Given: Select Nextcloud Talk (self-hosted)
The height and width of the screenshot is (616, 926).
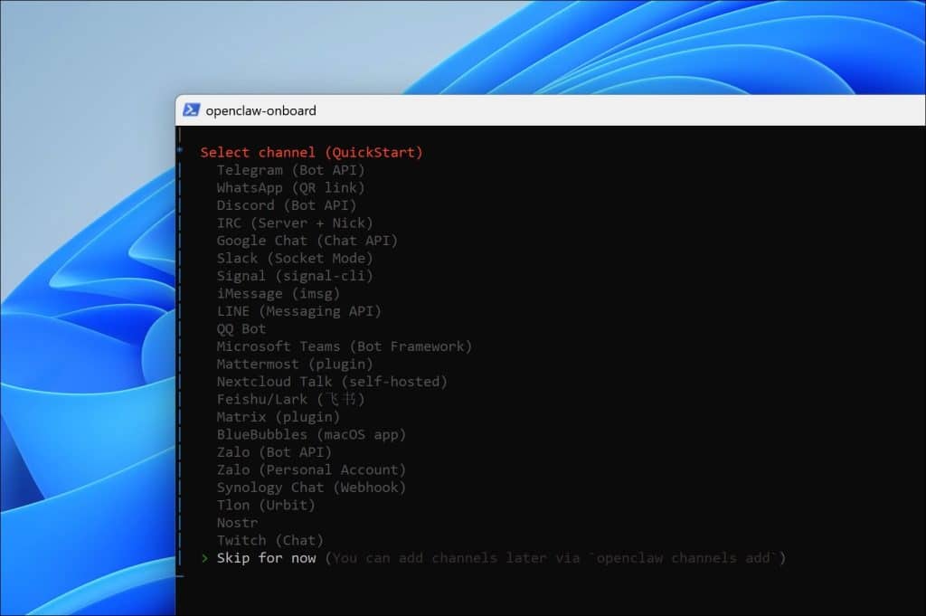Looking at the screenshot, I should 332,382.
